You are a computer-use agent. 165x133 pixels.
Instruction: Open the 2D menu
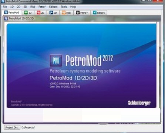pyautogui.click(x=18, y=7)
